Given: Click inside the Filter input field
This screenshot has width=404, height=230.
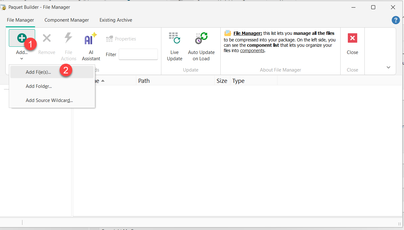Looking at the screenshot, I should pos(138,54).
